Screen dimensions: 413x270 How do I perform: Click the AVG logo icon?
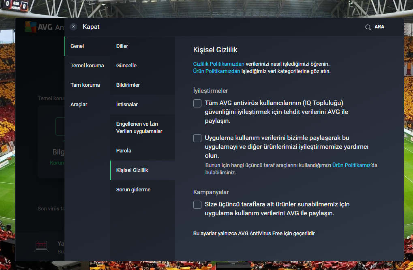(x=30, y=27)
